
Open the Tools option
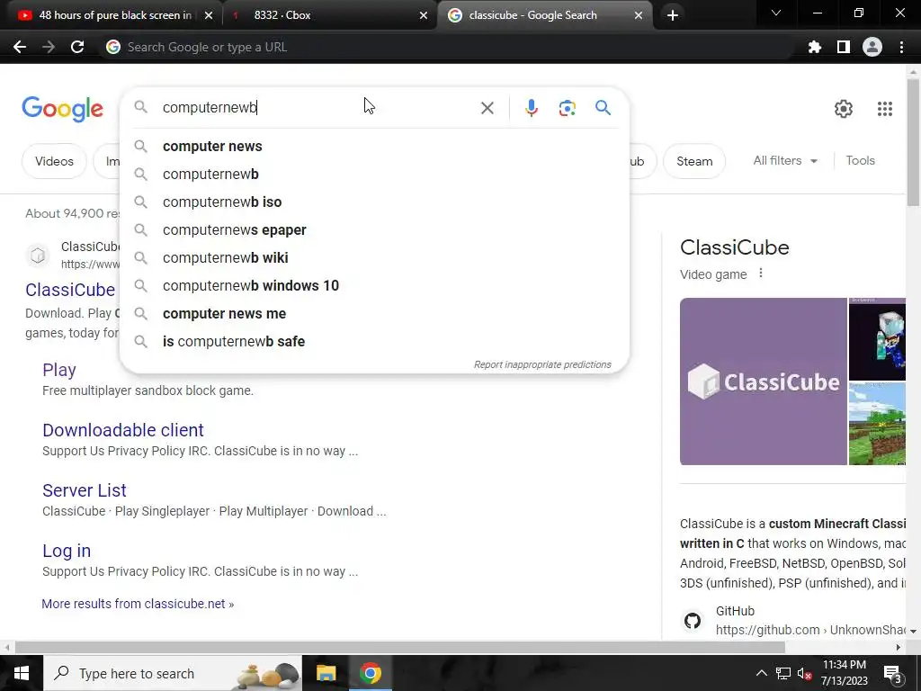(x=860, y=160)
